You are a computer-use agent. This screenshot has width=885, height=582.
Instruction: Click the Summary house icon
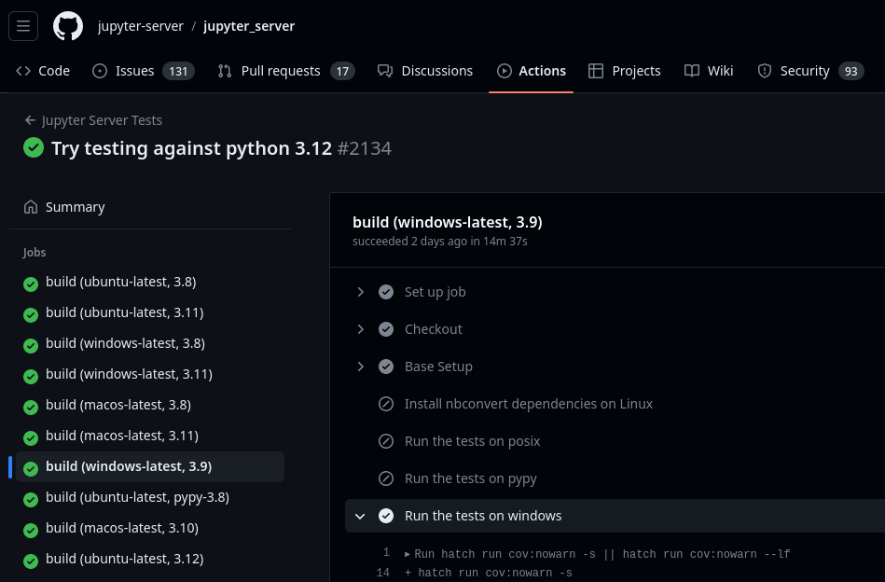click(x=31, y=206)
